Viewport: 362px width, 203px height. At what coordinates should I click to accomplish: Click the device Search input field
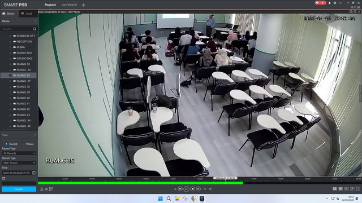tap(17, 29)
